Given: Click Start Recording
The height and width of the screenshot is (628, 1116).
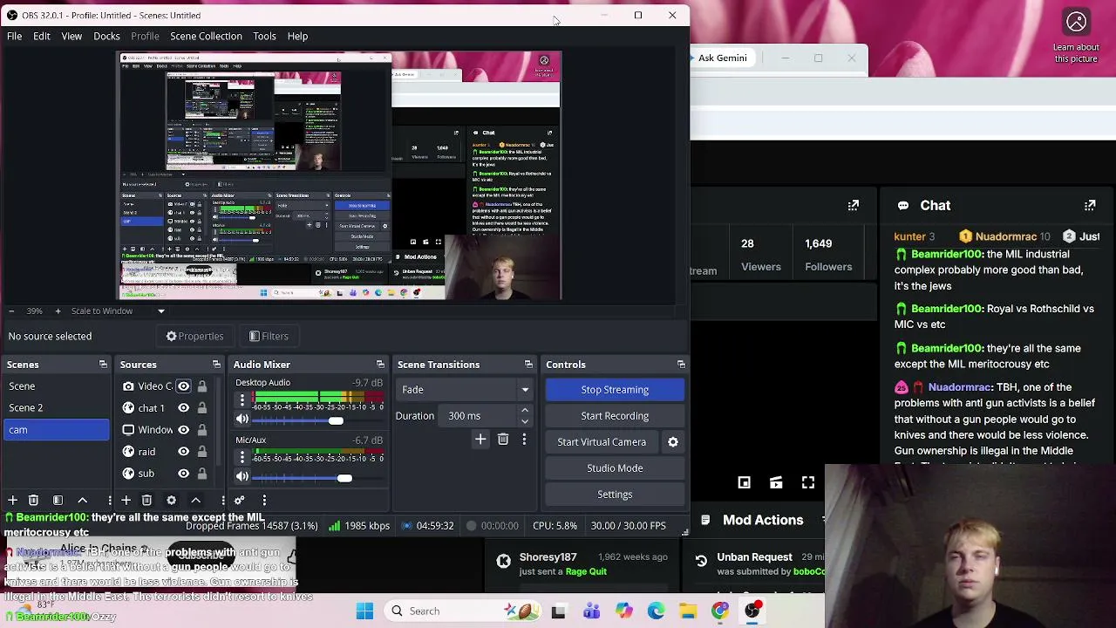Looking at the screenshot, I should point(615,416).
